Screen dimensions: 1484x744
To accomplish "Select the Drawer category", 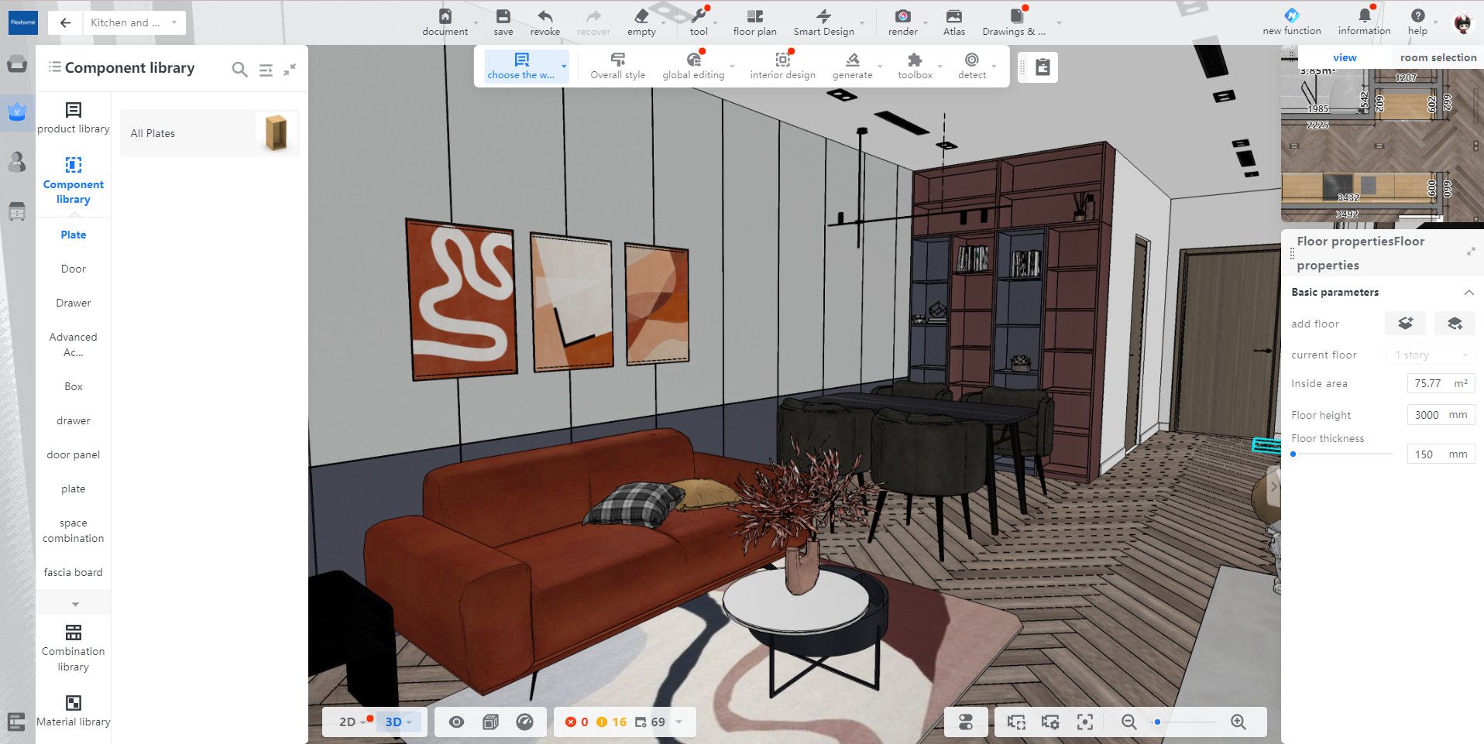I will 74,303.
